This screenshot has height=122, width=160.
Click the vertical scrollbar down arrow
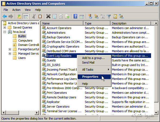[x=156, y=113]
